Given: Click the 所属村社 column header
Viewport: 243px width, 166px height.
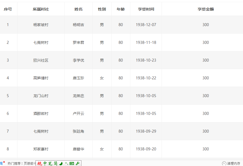Looking at the screenshot, I should [x=41, y=9].
